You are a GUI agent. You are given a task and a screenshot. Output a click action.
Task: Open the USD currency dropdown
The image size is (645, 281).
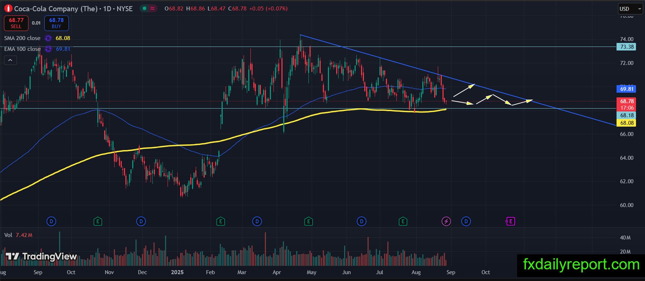(x=630, y=9)
